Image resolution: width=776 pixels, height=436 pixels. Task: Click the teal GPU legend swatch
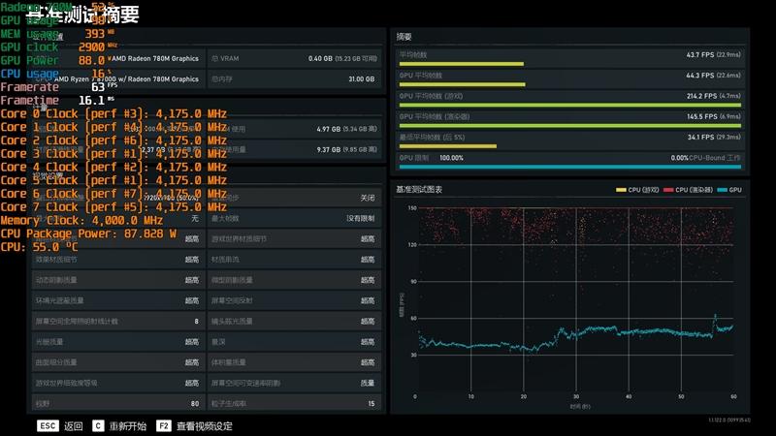click(724, 189)
